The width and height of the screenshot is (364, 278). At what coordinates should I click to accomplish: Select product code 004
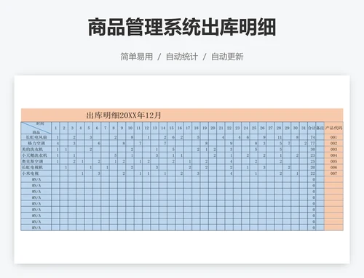333,155
